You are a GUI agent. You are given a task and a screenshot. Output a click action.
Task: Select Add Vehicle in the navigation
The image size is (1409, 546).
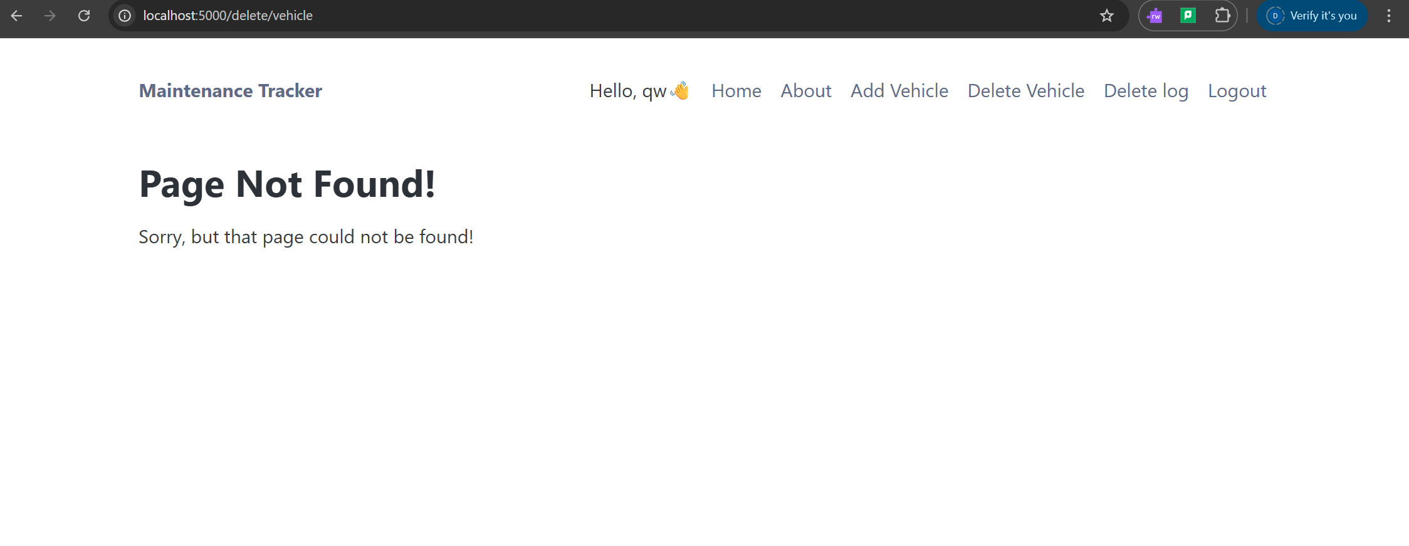(899, 91)
